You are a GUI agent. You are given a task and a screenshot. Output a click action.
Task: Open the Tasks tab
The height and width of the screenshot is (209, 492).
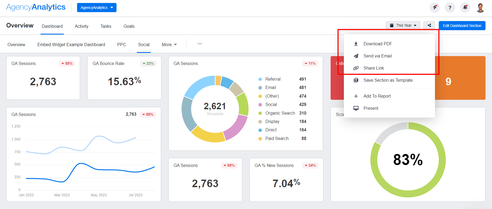pyautogui.click(x=106, y=26)
